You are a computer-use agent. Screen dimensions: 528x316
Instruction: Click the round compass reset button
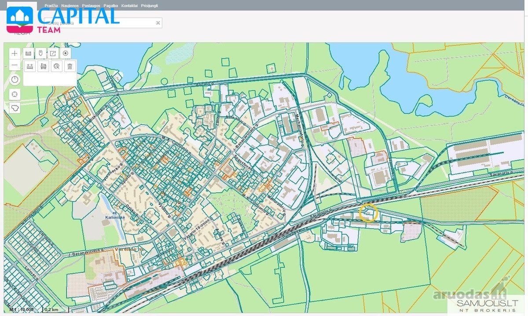click(x=15, y=80)
